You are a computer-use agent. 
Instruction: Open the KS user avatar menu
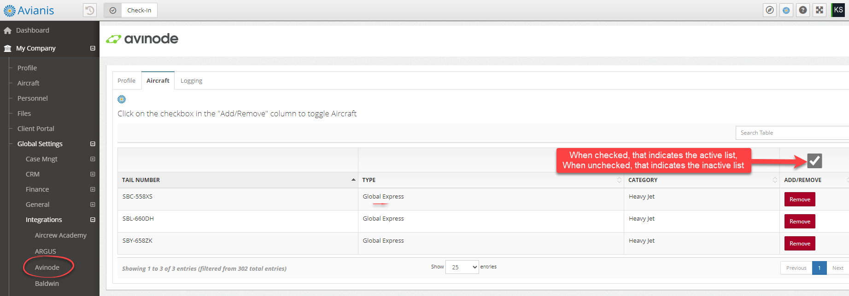(x=838, y=10)
